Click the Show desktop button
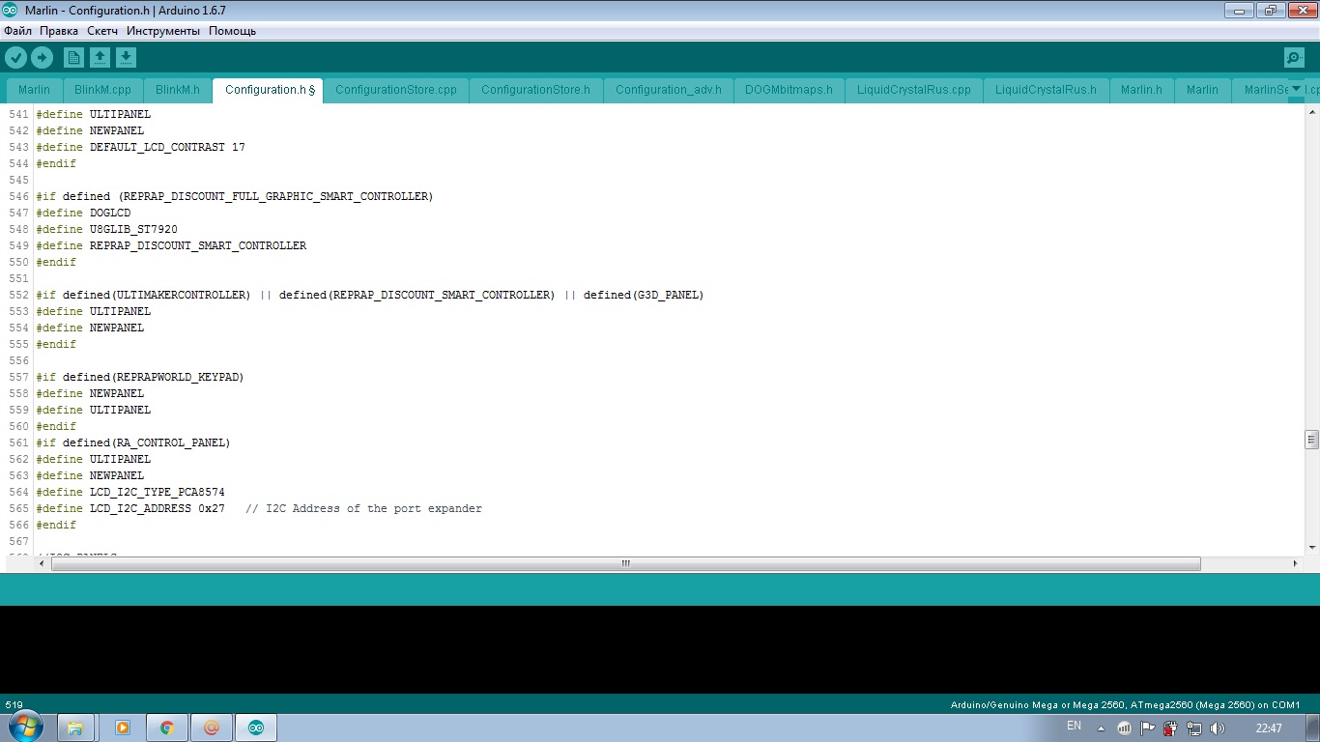The image size is (1320, 742). 1313,728
